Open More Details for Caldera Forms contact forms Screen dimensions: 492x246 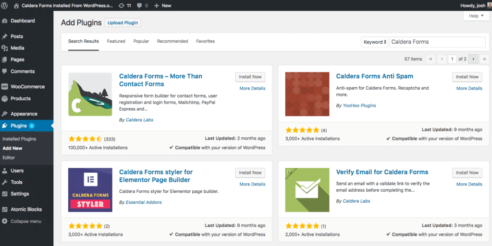(252, 89)
